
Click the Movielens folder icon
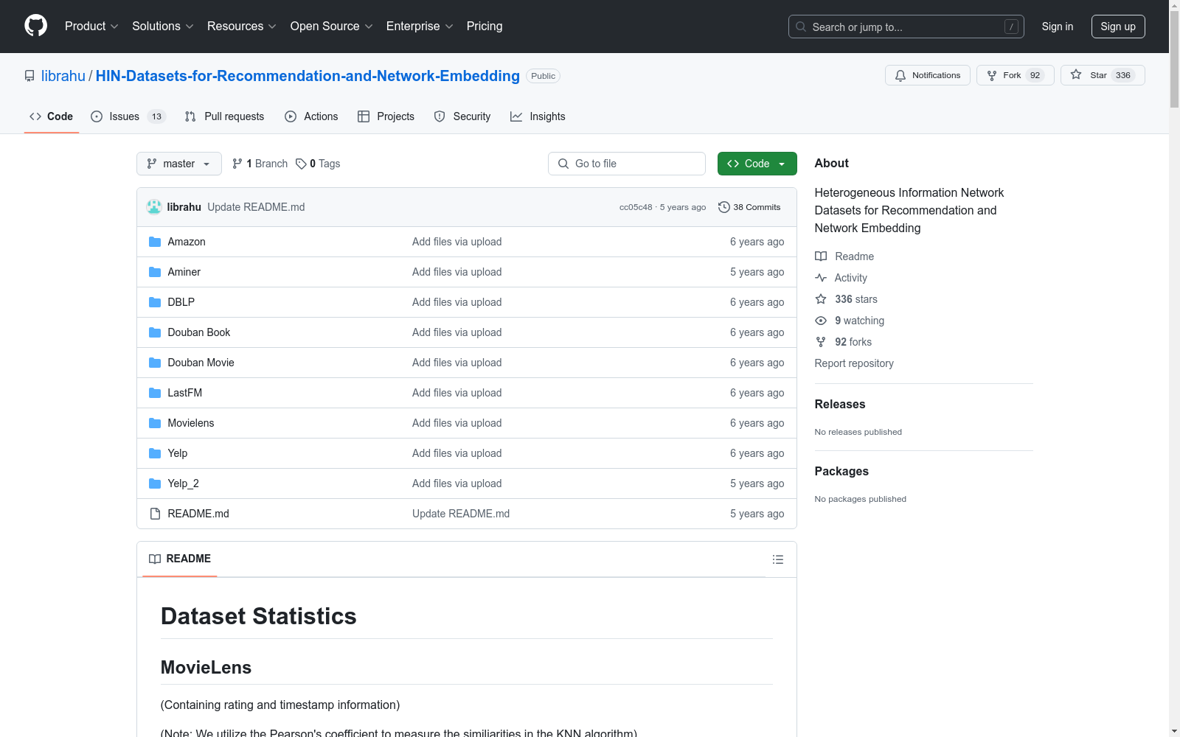155,423
